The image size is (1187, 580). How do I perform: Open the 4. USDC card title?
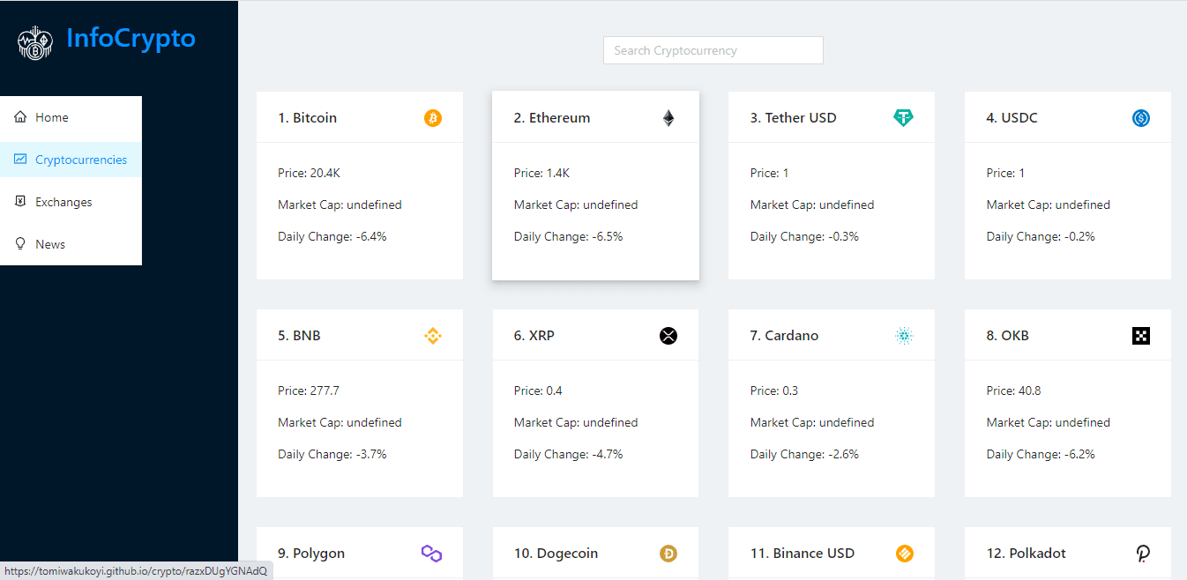[x=1012, y=118]
